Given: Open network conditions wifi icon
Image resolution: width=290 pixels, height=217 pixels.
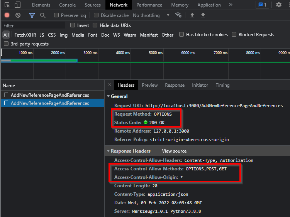Looking at the screenshot, I should 178,15.
